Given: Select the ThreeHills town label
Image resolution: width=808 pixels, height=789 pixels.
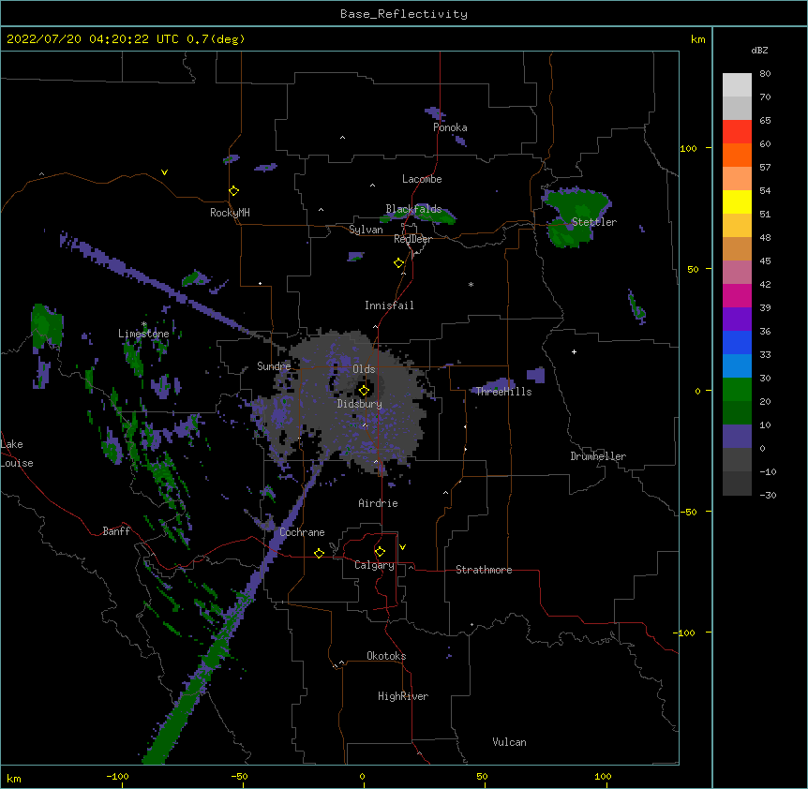Looking at the screenshot, I should pos(503,392).
